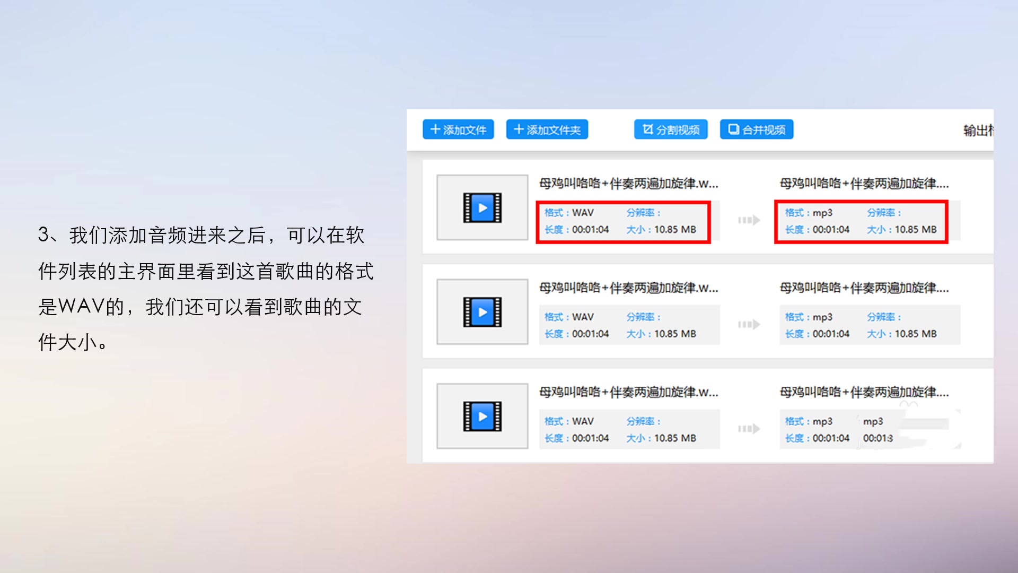Click second row output 大小：10.85 MB
This screenshot has height=573, width=1018.
[902, 334]
